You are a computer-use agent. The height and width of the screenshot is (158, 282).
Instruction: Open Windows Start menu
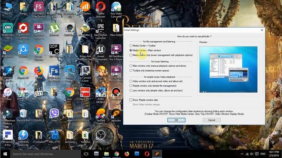(5, 154)
